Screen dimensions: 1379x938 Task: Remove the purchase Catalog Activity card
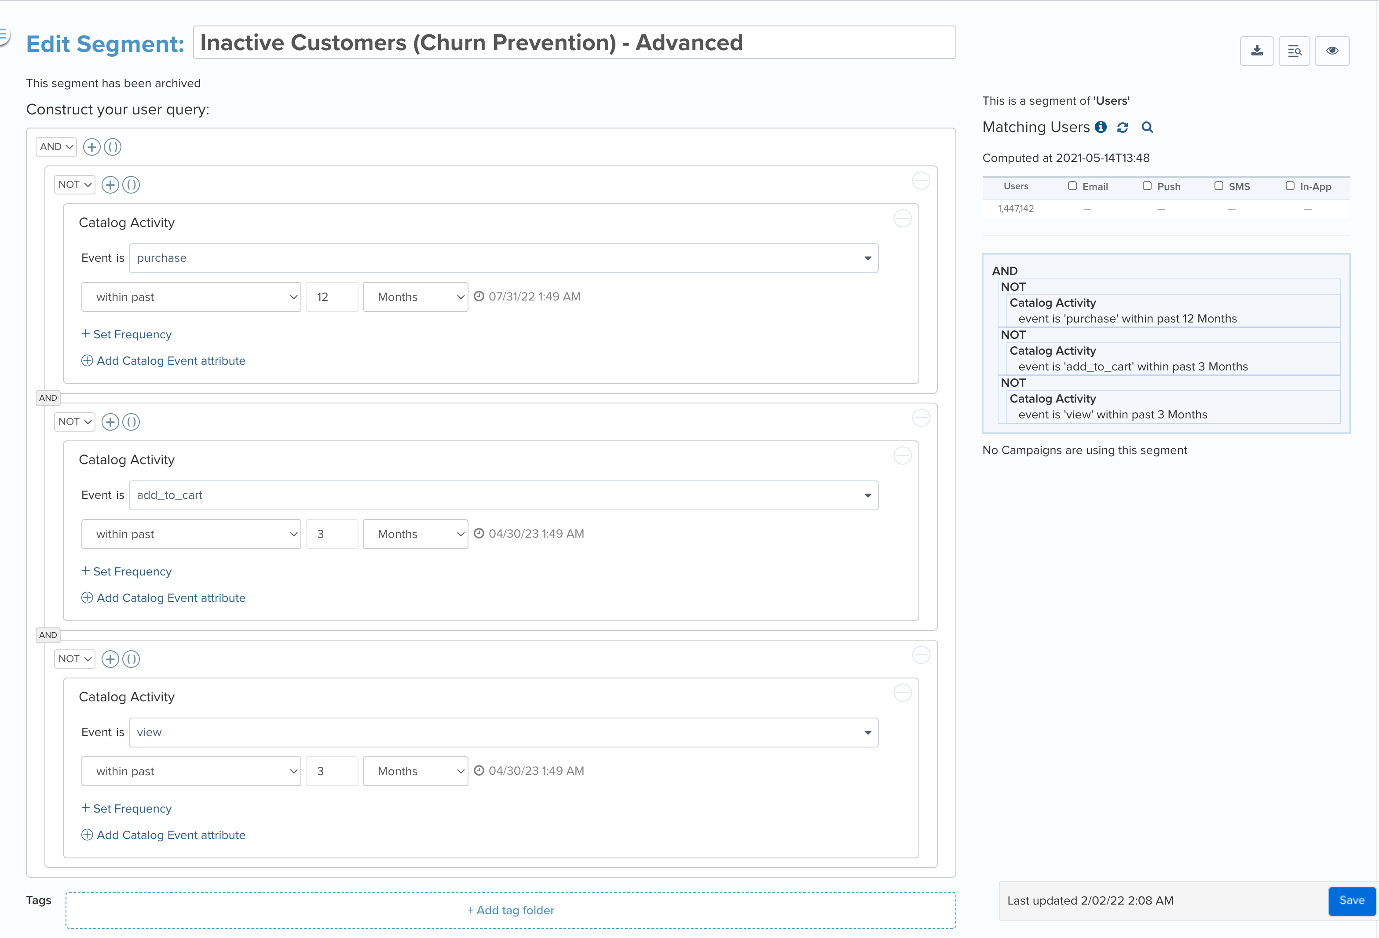pos(903,219)
